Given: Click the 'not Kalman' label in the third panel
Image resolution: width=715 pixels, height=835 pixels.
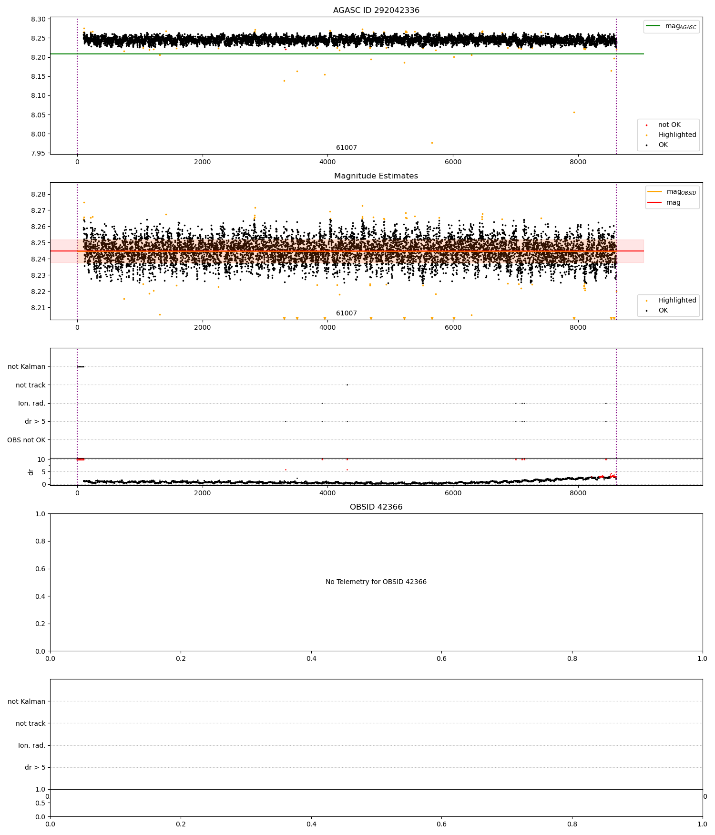Looking at the screenshot, I should click(27, 367).
